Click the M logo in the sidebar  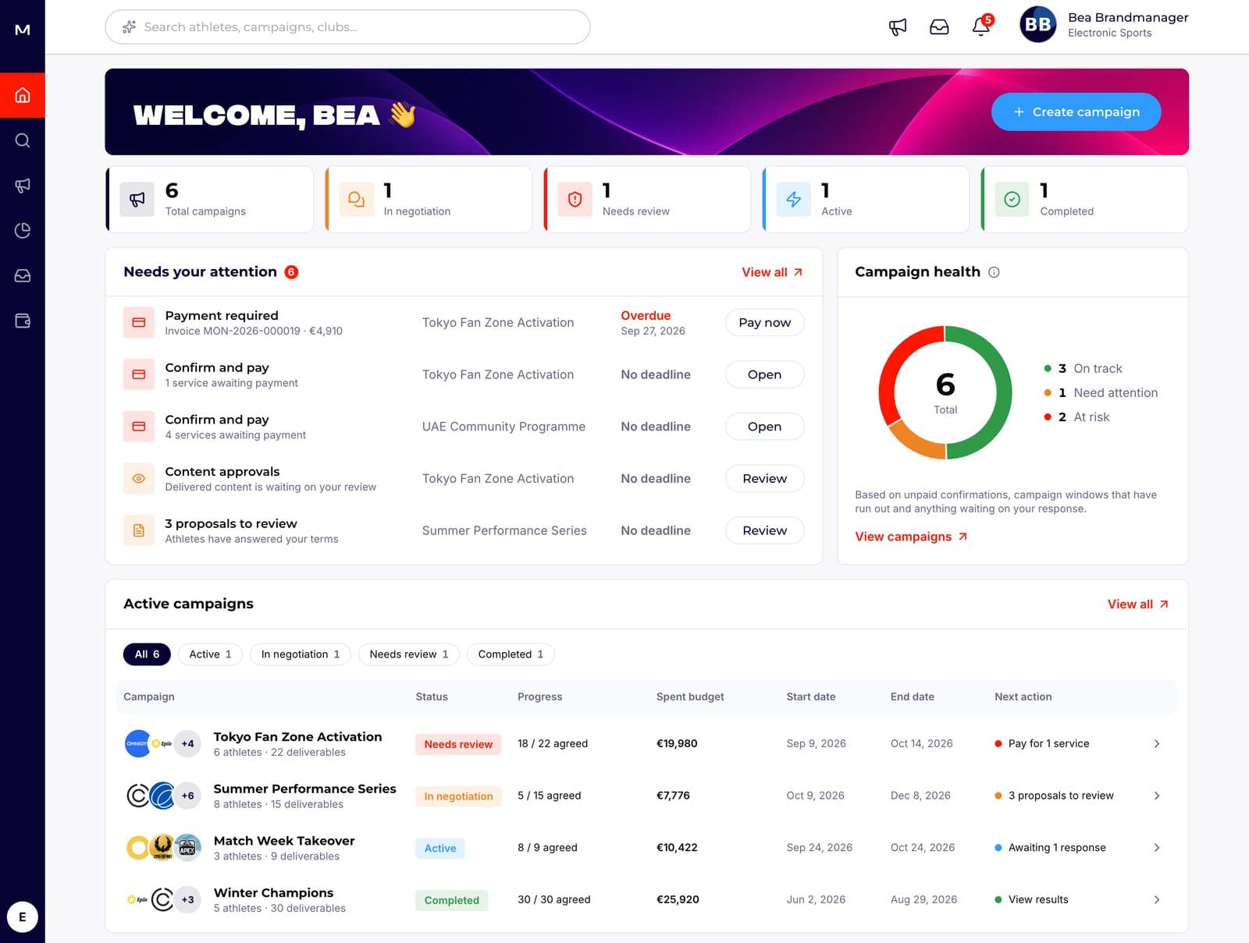pos(23,30)
